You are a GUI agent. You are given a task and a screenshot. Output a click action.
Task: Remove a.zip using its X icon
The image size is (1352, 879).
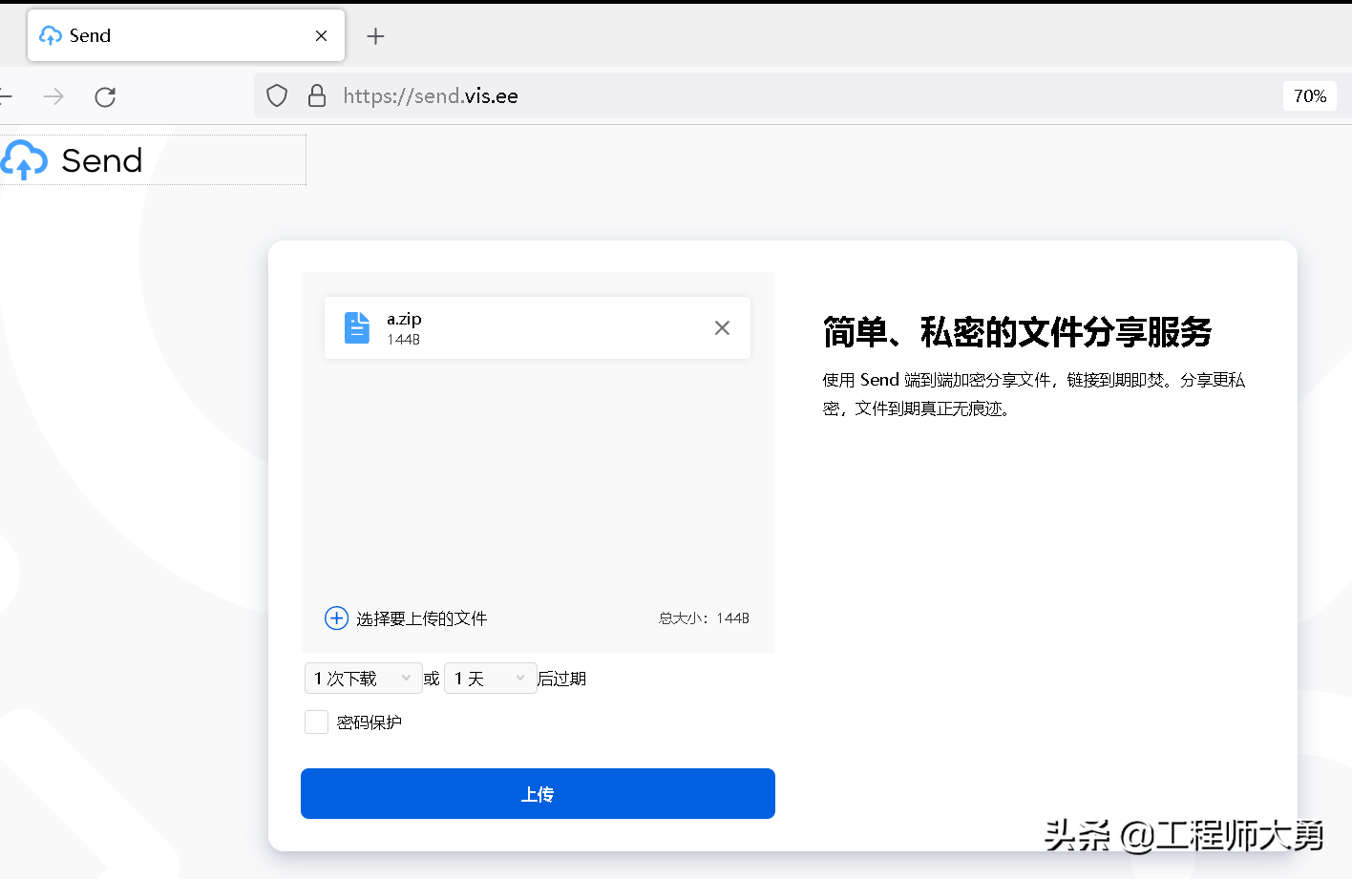(722, 328)
